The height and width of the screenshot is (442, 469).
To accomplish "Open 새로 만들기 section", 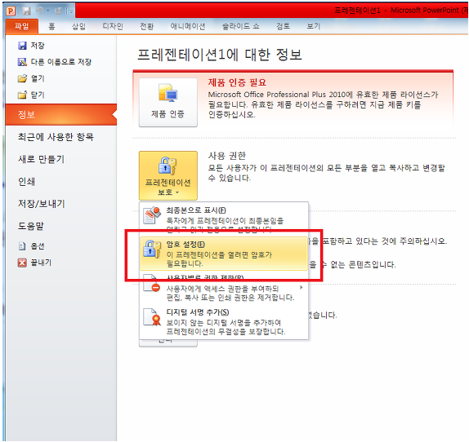I will pos(42,159).
